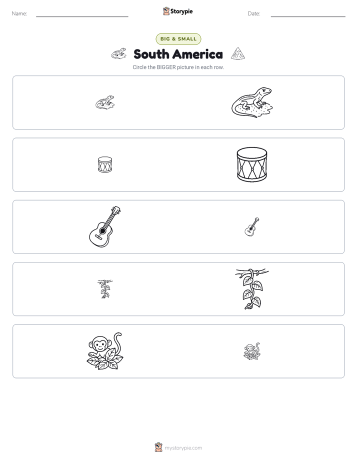This screenshot has width=357, height=462.
Task: Select the big drum picture
Action: 252,164
